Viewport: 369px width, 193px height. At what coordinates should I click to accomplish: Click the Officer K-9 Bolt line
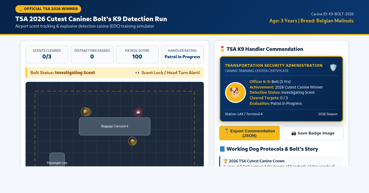coord(270,81)
